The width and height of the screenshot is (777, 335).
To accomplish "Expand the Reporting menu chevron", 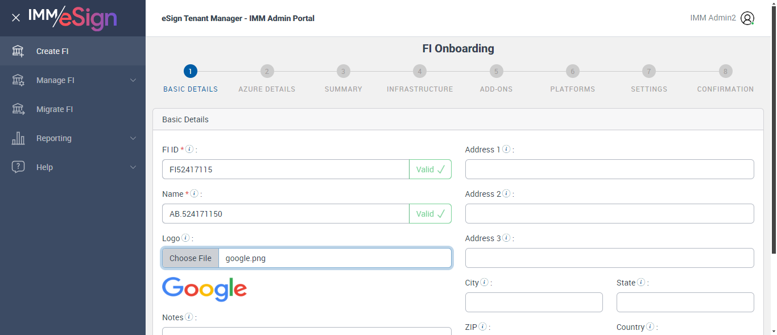I will click(x=133, y=138).
